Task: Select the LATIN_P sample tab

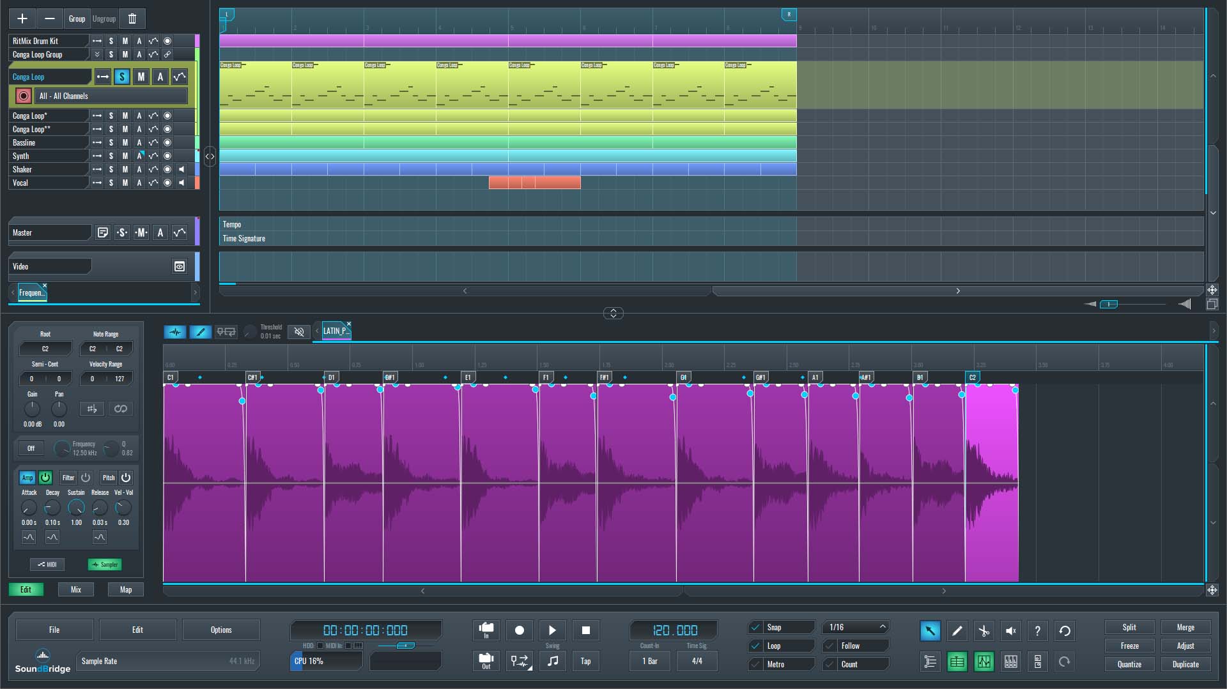Action: point(336,331)
